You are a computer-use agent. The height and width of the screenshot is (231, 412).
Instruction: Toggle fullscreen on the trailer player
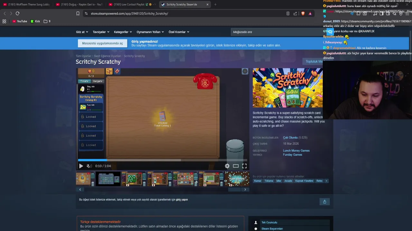point(244,166)
